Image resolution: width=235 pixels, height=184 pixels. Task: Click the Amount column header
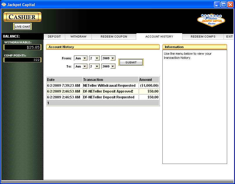tap(149, 80)
